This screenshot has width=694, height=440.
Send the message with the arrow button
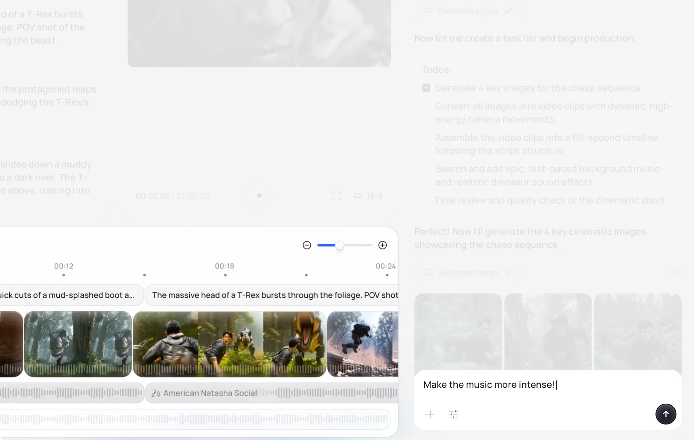pos(665,414)
